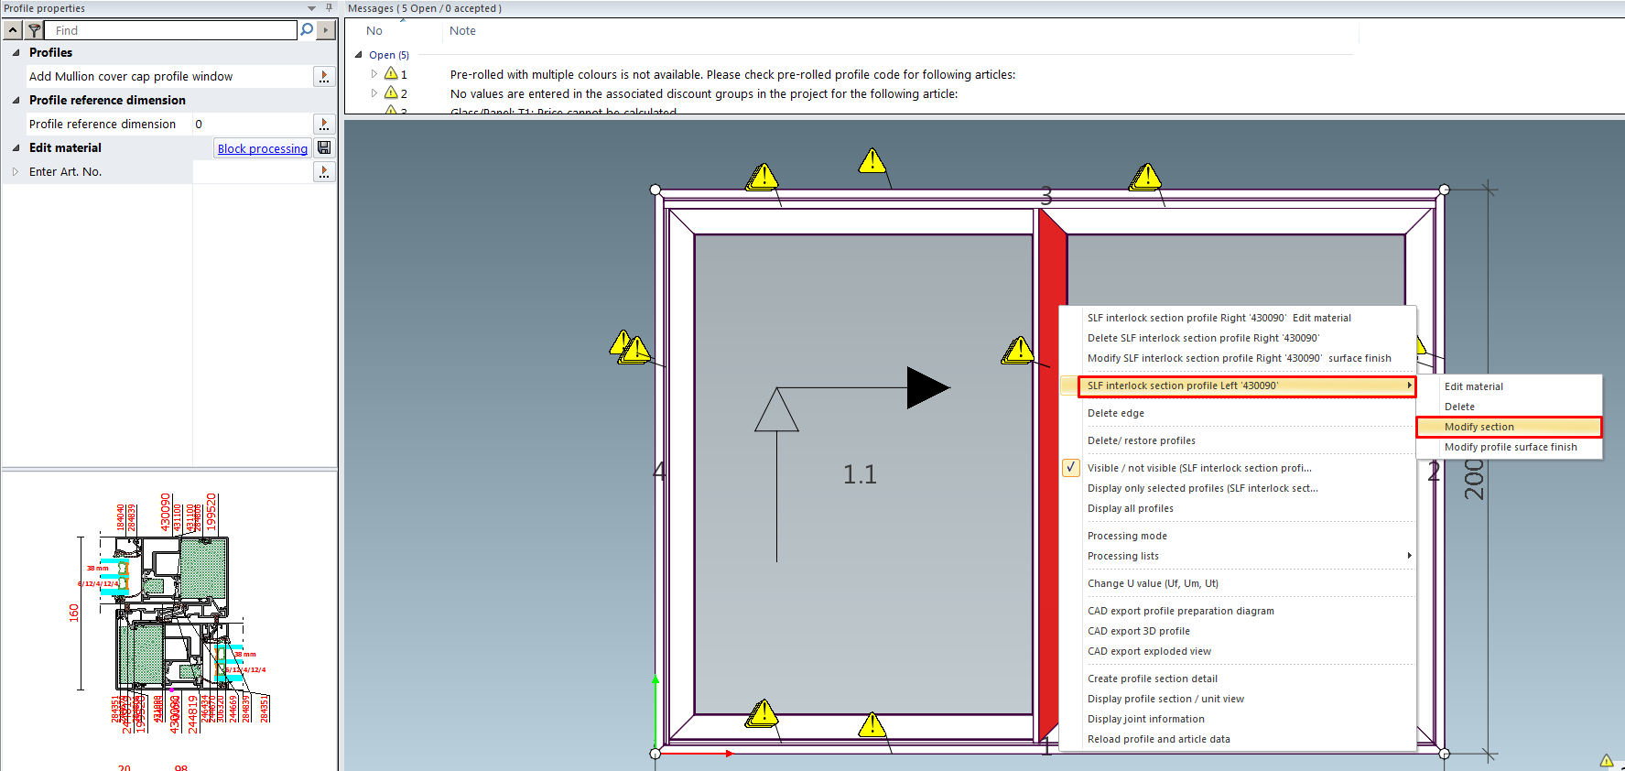Image resolution: width=1625 pixels, height=771 pixels.
Task: Collapse the Profiles section
Action: pyautogui.click(x=16, y=53)
